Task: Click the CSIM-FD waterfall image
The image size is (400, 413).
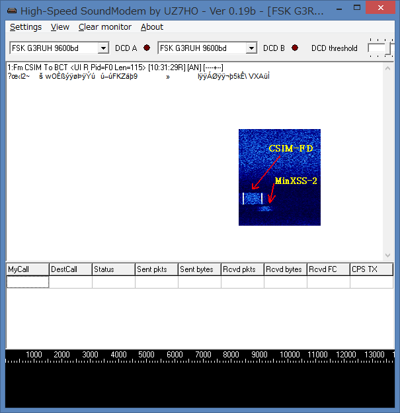Action: (280, 177)
